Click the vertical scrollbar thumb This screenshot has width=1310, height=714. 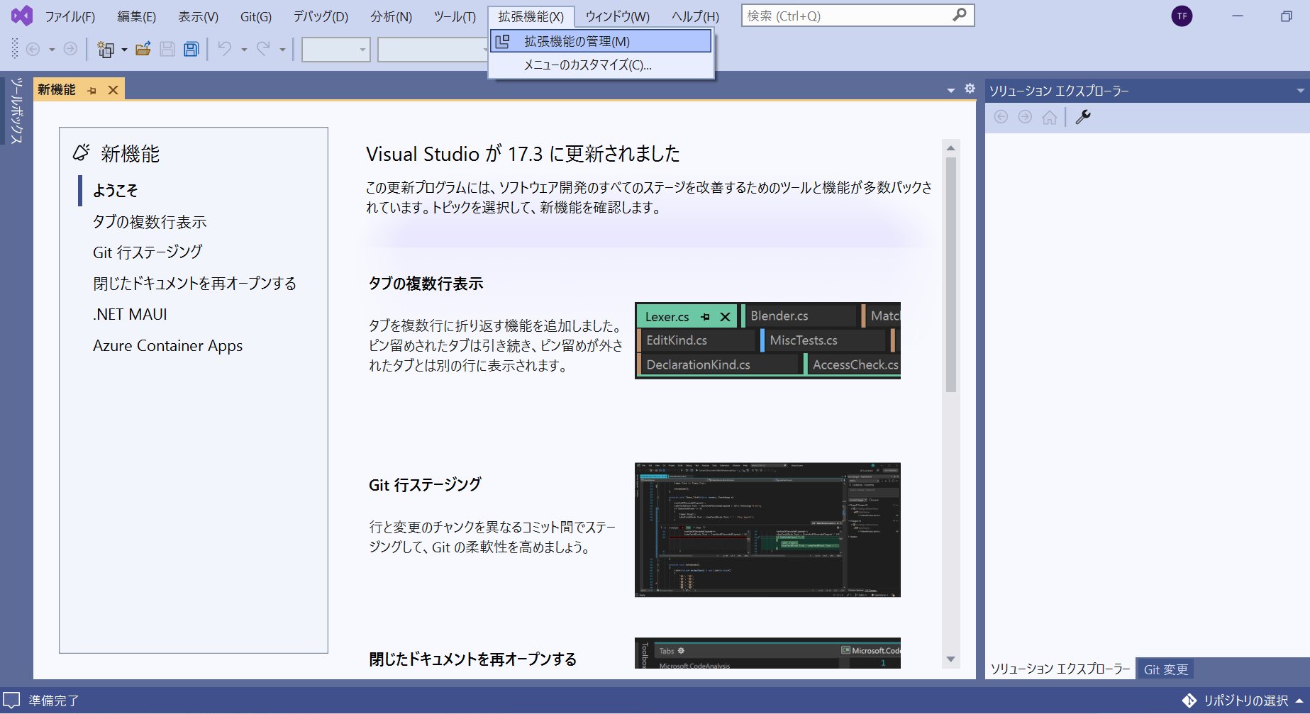[951, 274]
